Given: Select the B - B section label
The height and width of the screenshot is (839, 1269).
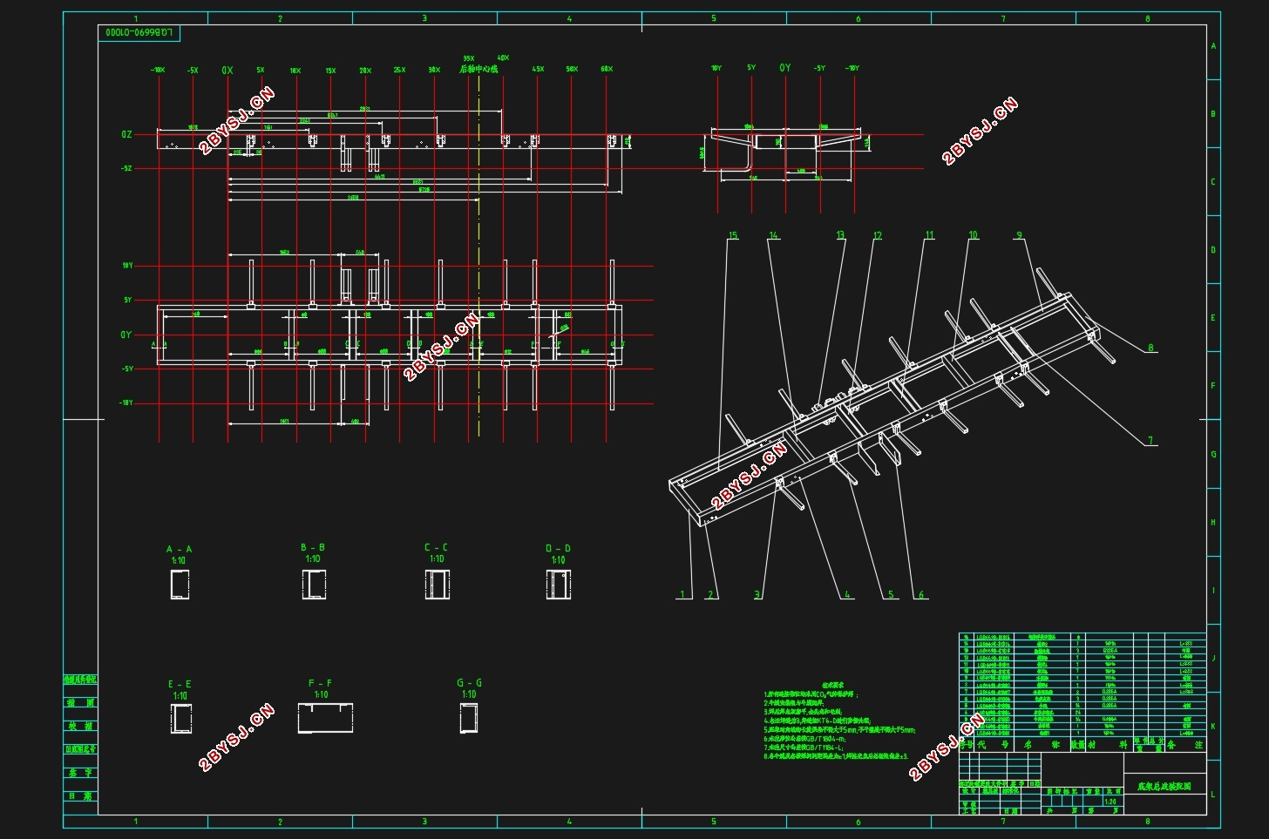Looking at the screenshot, I should pos(313,548).
